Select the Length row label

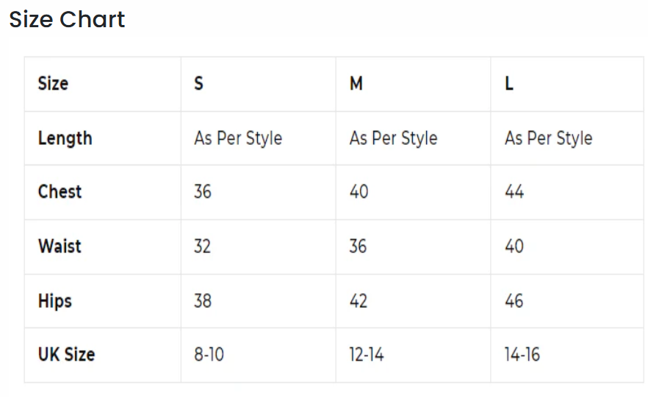pos(65,138)
